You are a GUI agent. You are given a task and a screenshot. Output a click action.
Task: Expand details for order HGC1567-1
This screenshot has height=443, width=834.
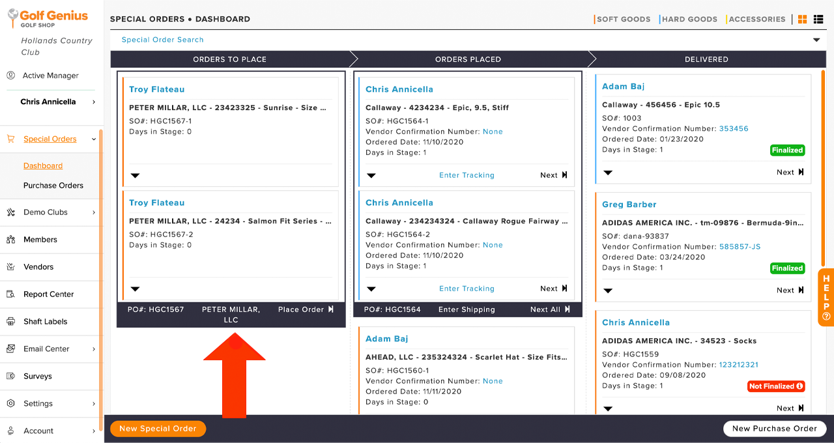(x=136, y=175)
